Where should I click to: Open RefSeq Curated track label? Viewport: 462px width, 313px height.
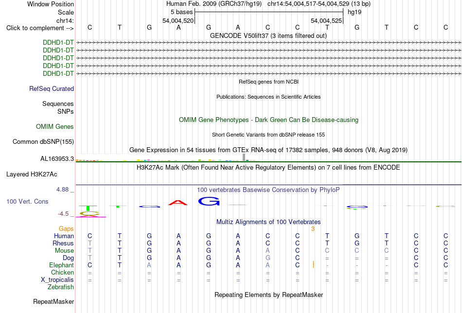point(51,88)
